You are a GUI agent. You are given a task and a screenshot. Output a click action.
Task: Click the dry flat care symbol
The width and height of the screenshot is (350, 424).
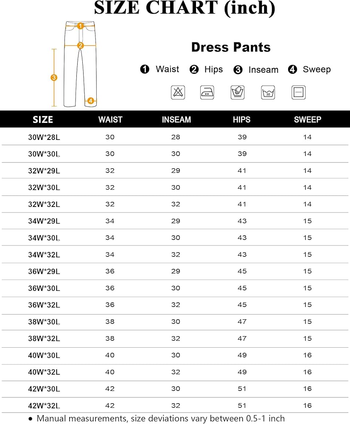pyautogui.click(x=299, y=92)
